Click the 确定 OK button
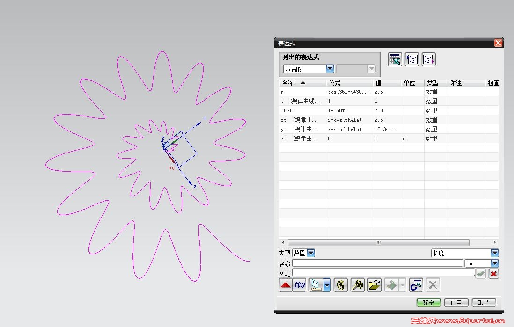Viewport: 514px width, 327px height. tap(428, 303)
